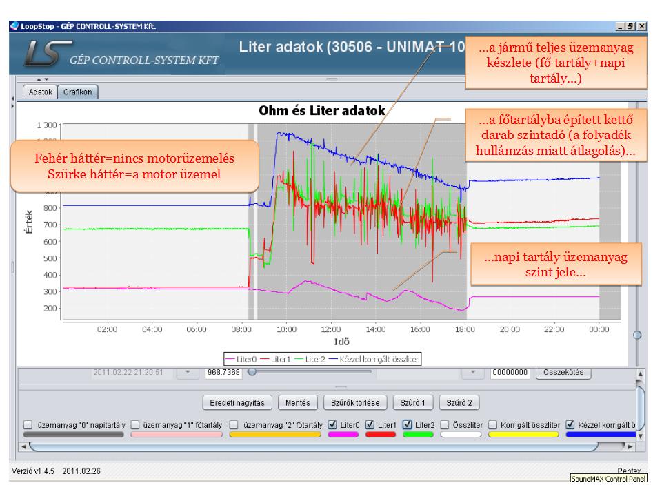The image size is (662, 496).
Task: Select the Grafikon tab
Action: click(x=77, y=92)
